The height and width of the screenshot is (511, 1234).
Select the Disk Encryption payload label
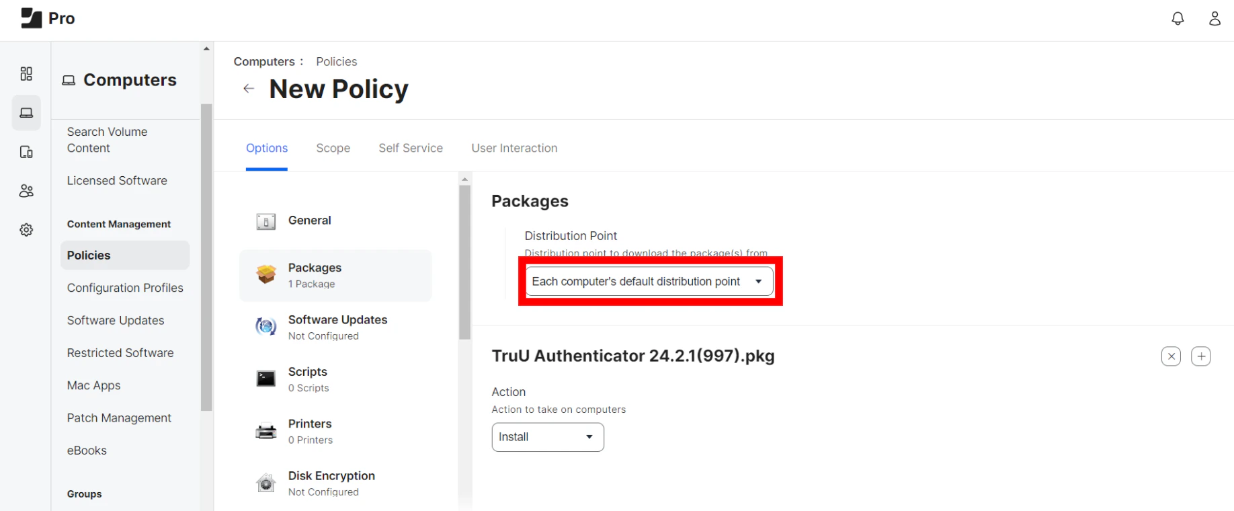click(x=331, y=476)
